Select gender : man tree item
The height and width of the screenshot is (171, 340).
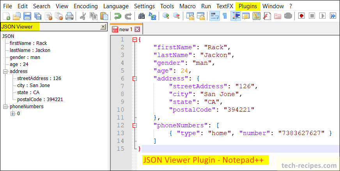pyautogui.click(x=25, y=57)
